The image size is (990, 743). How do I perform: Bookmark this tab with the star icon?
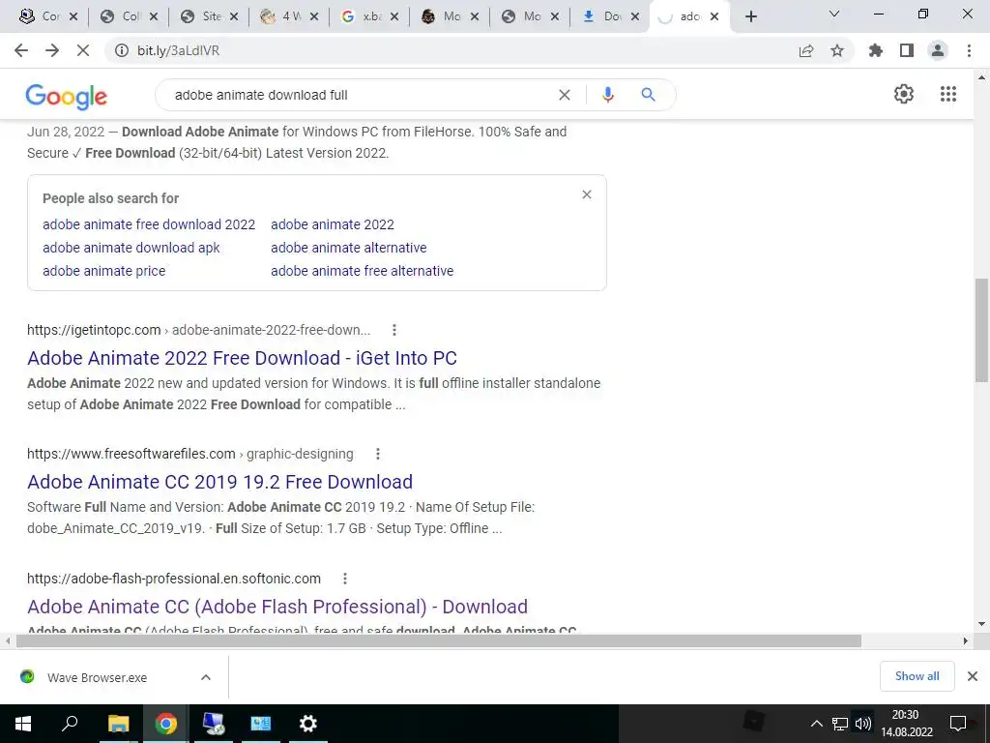(837, 50)
